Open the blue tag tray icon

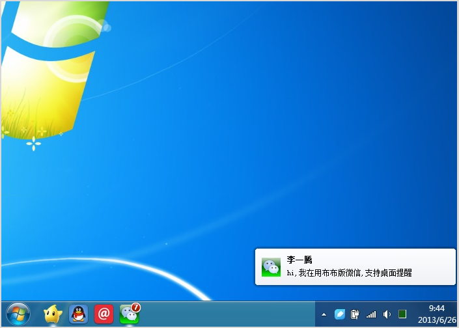[x=340, y=314]
